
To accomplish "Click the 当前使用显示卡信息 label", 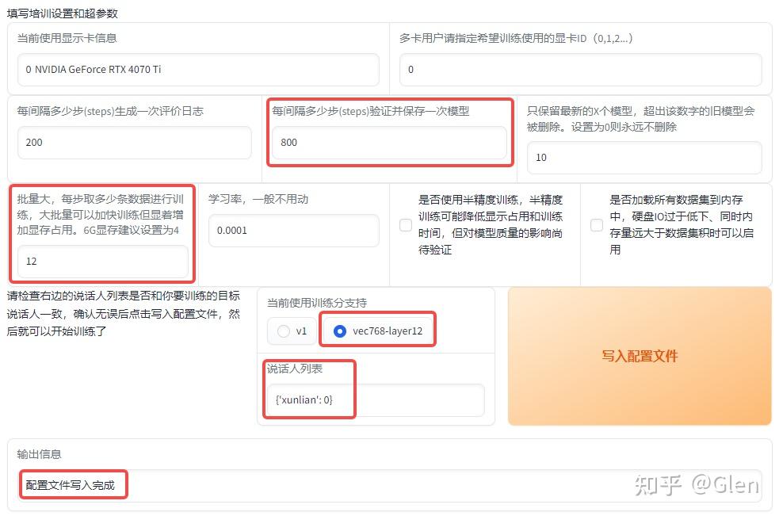I will click(x=67, y=38).
